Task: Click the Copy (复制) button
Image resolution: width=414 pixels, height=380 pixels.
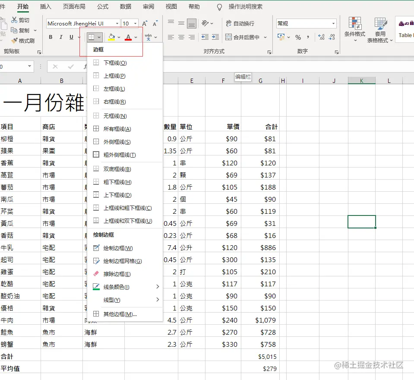Action: pos(20,30)
